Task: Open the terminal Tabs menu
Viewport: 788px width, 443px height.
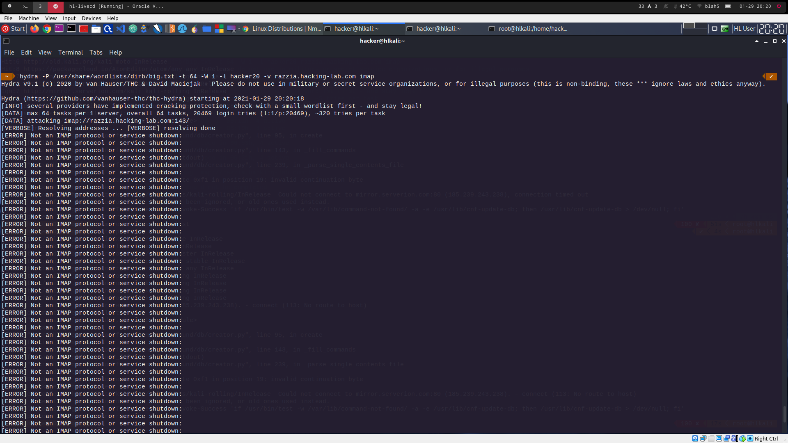Action: click(96, 53)
